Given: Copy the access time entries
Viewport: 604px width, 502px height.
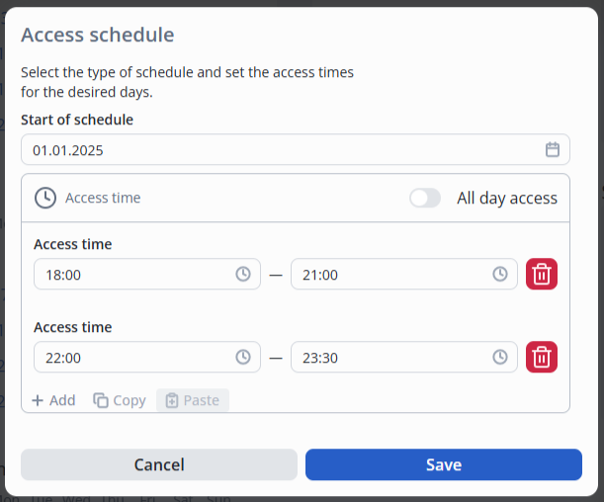Looking at the screenshot, I should pos(120,400).
